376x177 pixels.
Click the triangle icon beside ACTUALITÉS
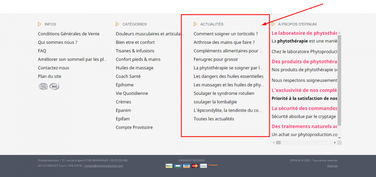[195, 24]
